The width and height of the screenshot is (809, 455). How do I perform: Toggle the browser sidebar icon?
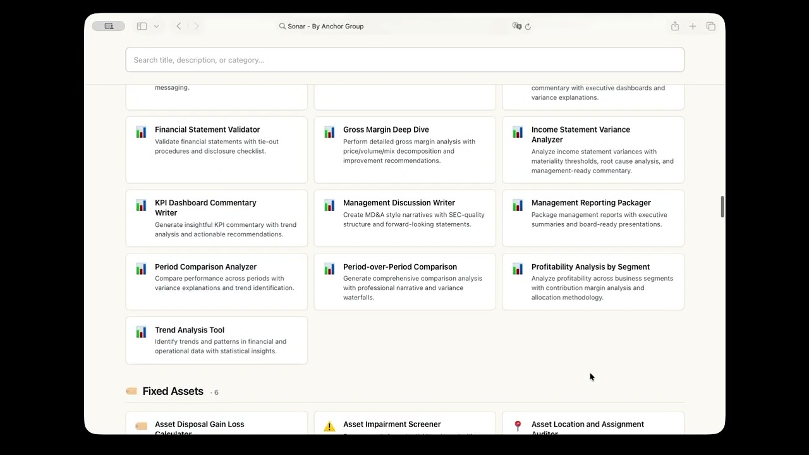pyautogui.click(x=142, y=26)
